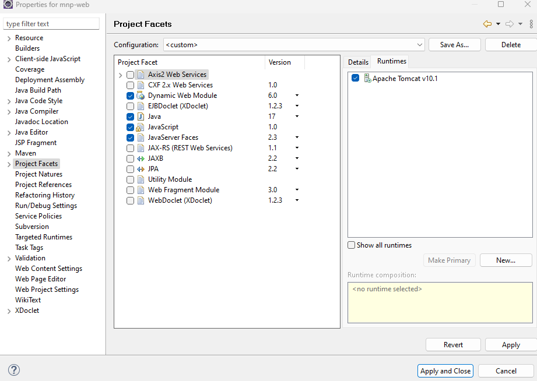Click the type filter text field
This screenshot has width=537, height=381.
pos(51,24)
